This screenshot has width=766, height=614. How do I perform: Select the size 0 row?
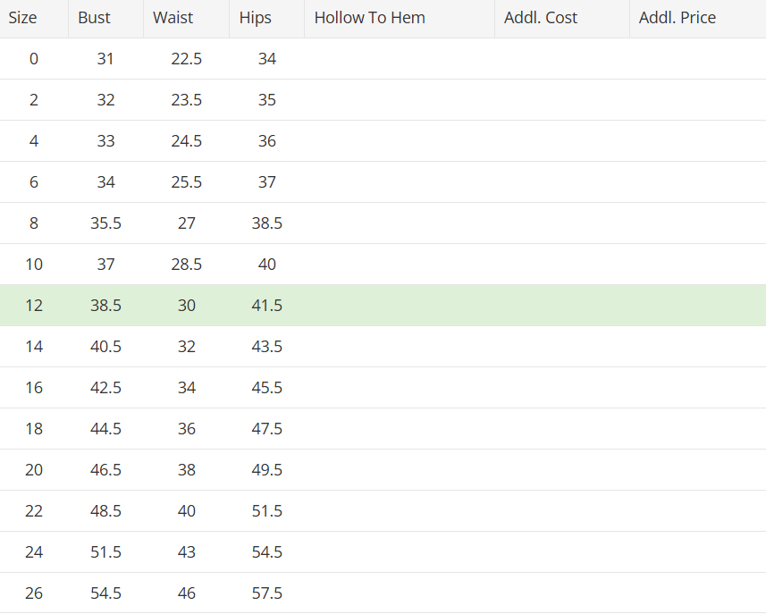pos(383,59)
